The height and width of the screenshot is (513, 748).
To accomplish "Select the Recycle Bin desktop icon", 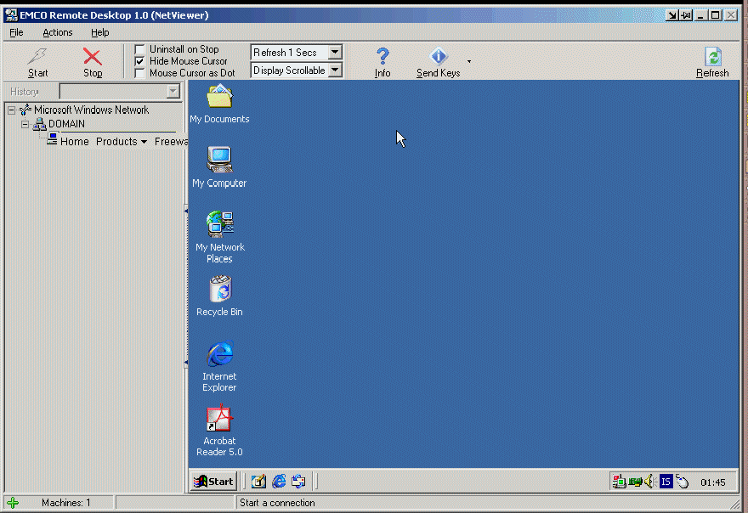I will click(x=220, y=289).
